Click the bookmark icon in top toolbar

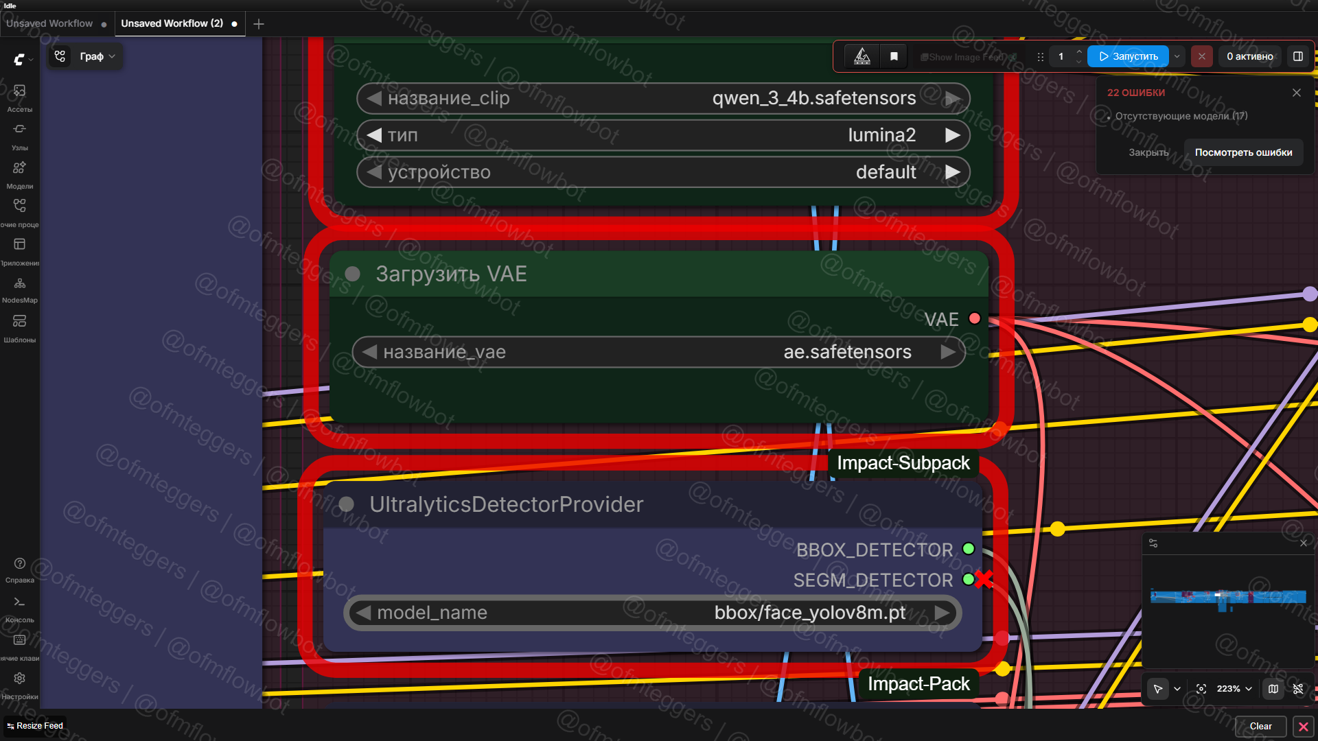click(894, 56)
